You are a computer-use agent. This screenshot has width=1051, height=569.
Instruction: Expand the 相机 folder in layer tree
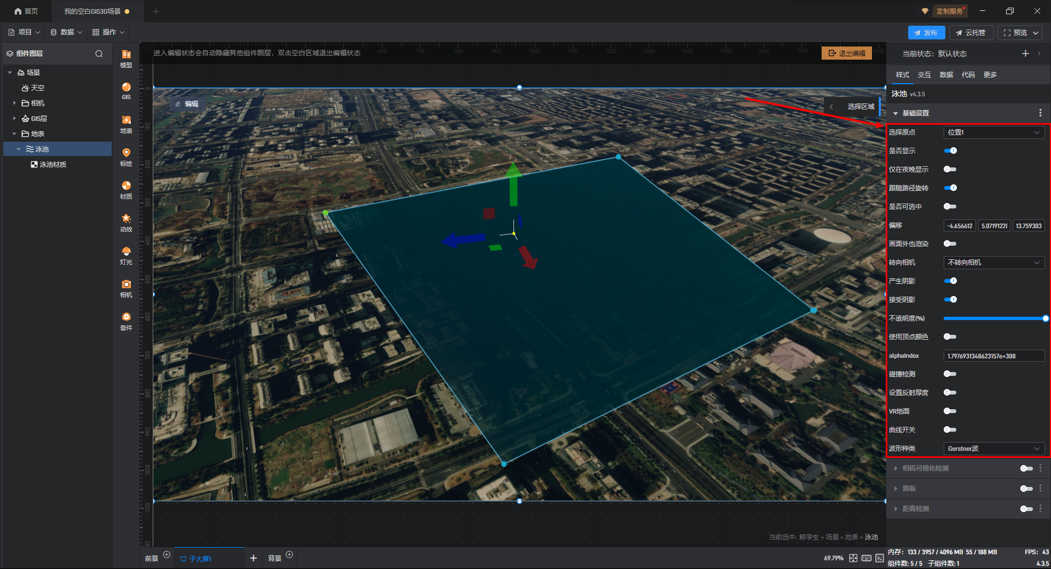(14, 103)
